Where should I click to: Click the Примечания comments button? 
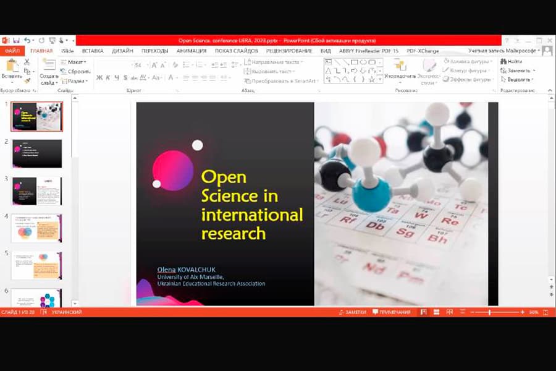(392, 312)
